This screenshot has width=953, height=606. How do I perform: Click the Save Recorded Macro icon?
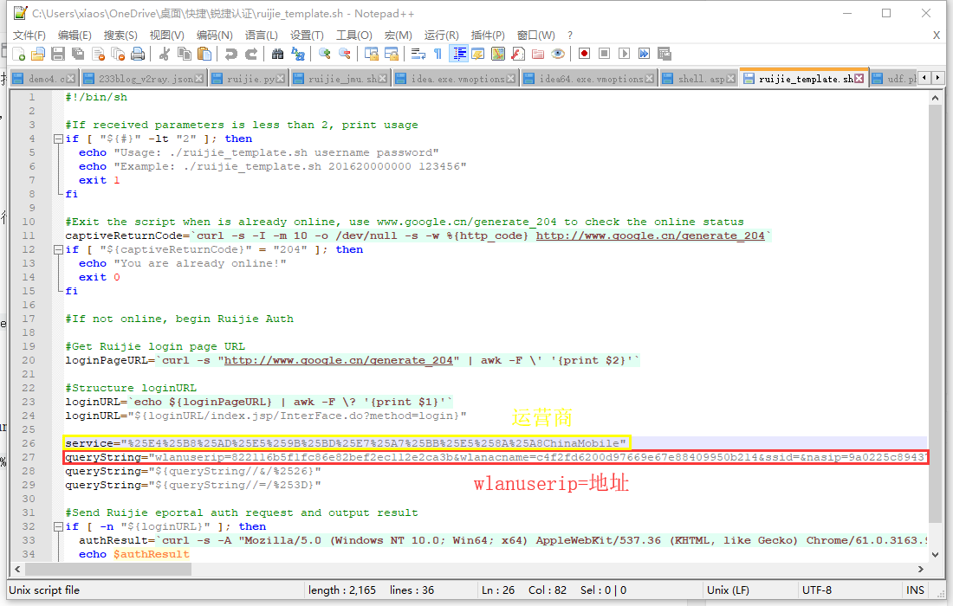point(665,54)
